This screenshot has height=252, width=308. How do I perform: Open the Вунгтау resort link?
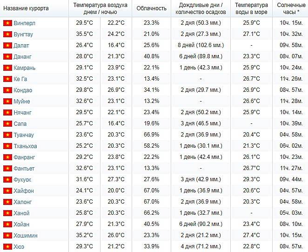pos(23,34)
